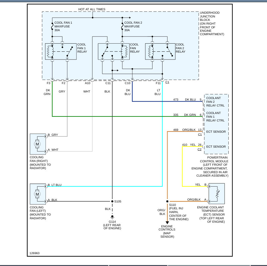Click the DK BLU label under C10
The width and height of the screenshot is (267, 266).
pos(127,92)
